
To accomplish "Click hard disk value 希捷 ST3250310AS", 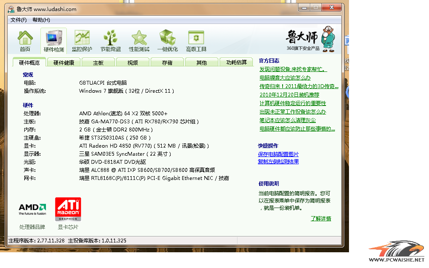I will pyautogui.click(x=115, y=138).
